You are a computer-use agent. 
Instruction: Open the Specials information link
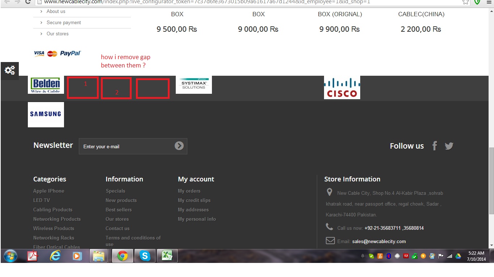115,191
